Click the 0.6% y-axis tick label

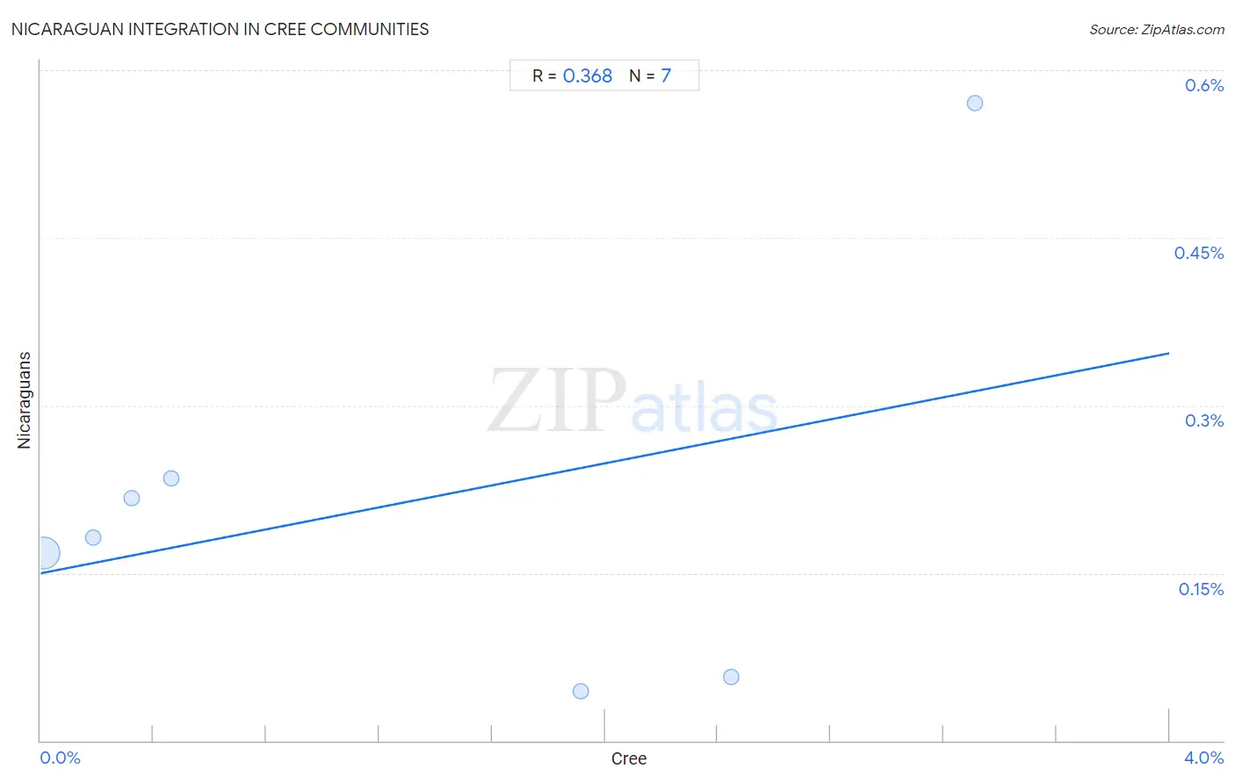[1204, 85]
